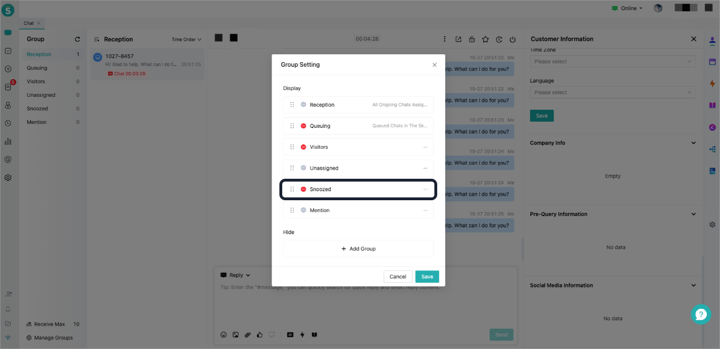This screenshot has width=720, height=349.
Task: Click the red minus icon beside Queuing
Action: [303, 126]
